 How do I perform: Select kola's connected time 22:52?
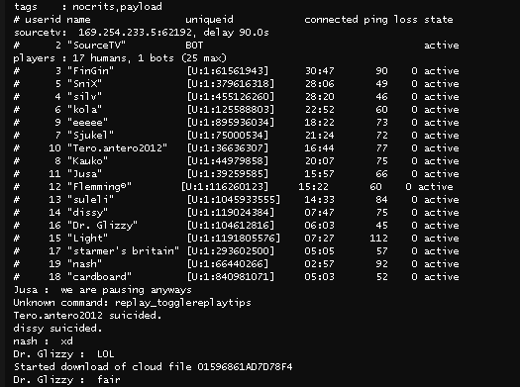[x=319, y=109]
